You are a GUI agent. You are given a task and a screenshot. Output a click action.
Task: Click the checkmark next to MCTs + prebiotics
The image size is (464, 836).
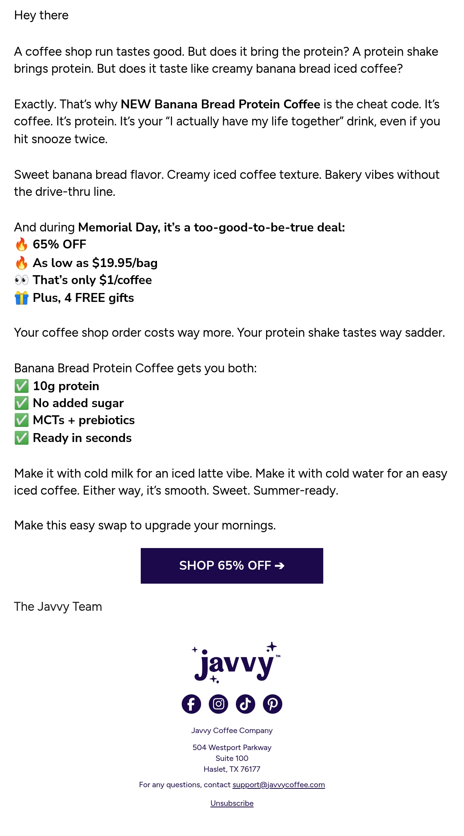pos(22,420)
